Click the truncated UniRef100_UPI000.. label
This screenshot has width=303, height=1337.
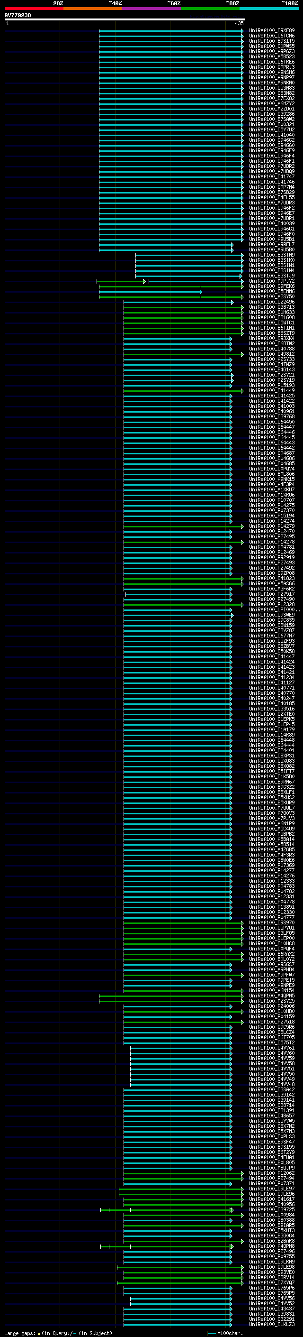(x=274, y=610)
